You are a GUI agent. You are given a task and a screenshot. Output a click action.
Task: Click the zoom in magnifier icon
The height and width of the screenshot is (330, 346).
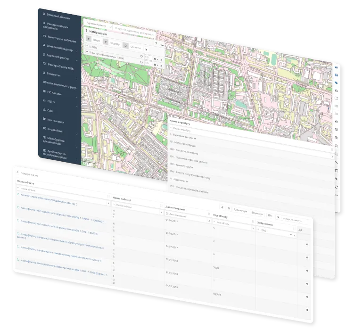tap(336, 138)
